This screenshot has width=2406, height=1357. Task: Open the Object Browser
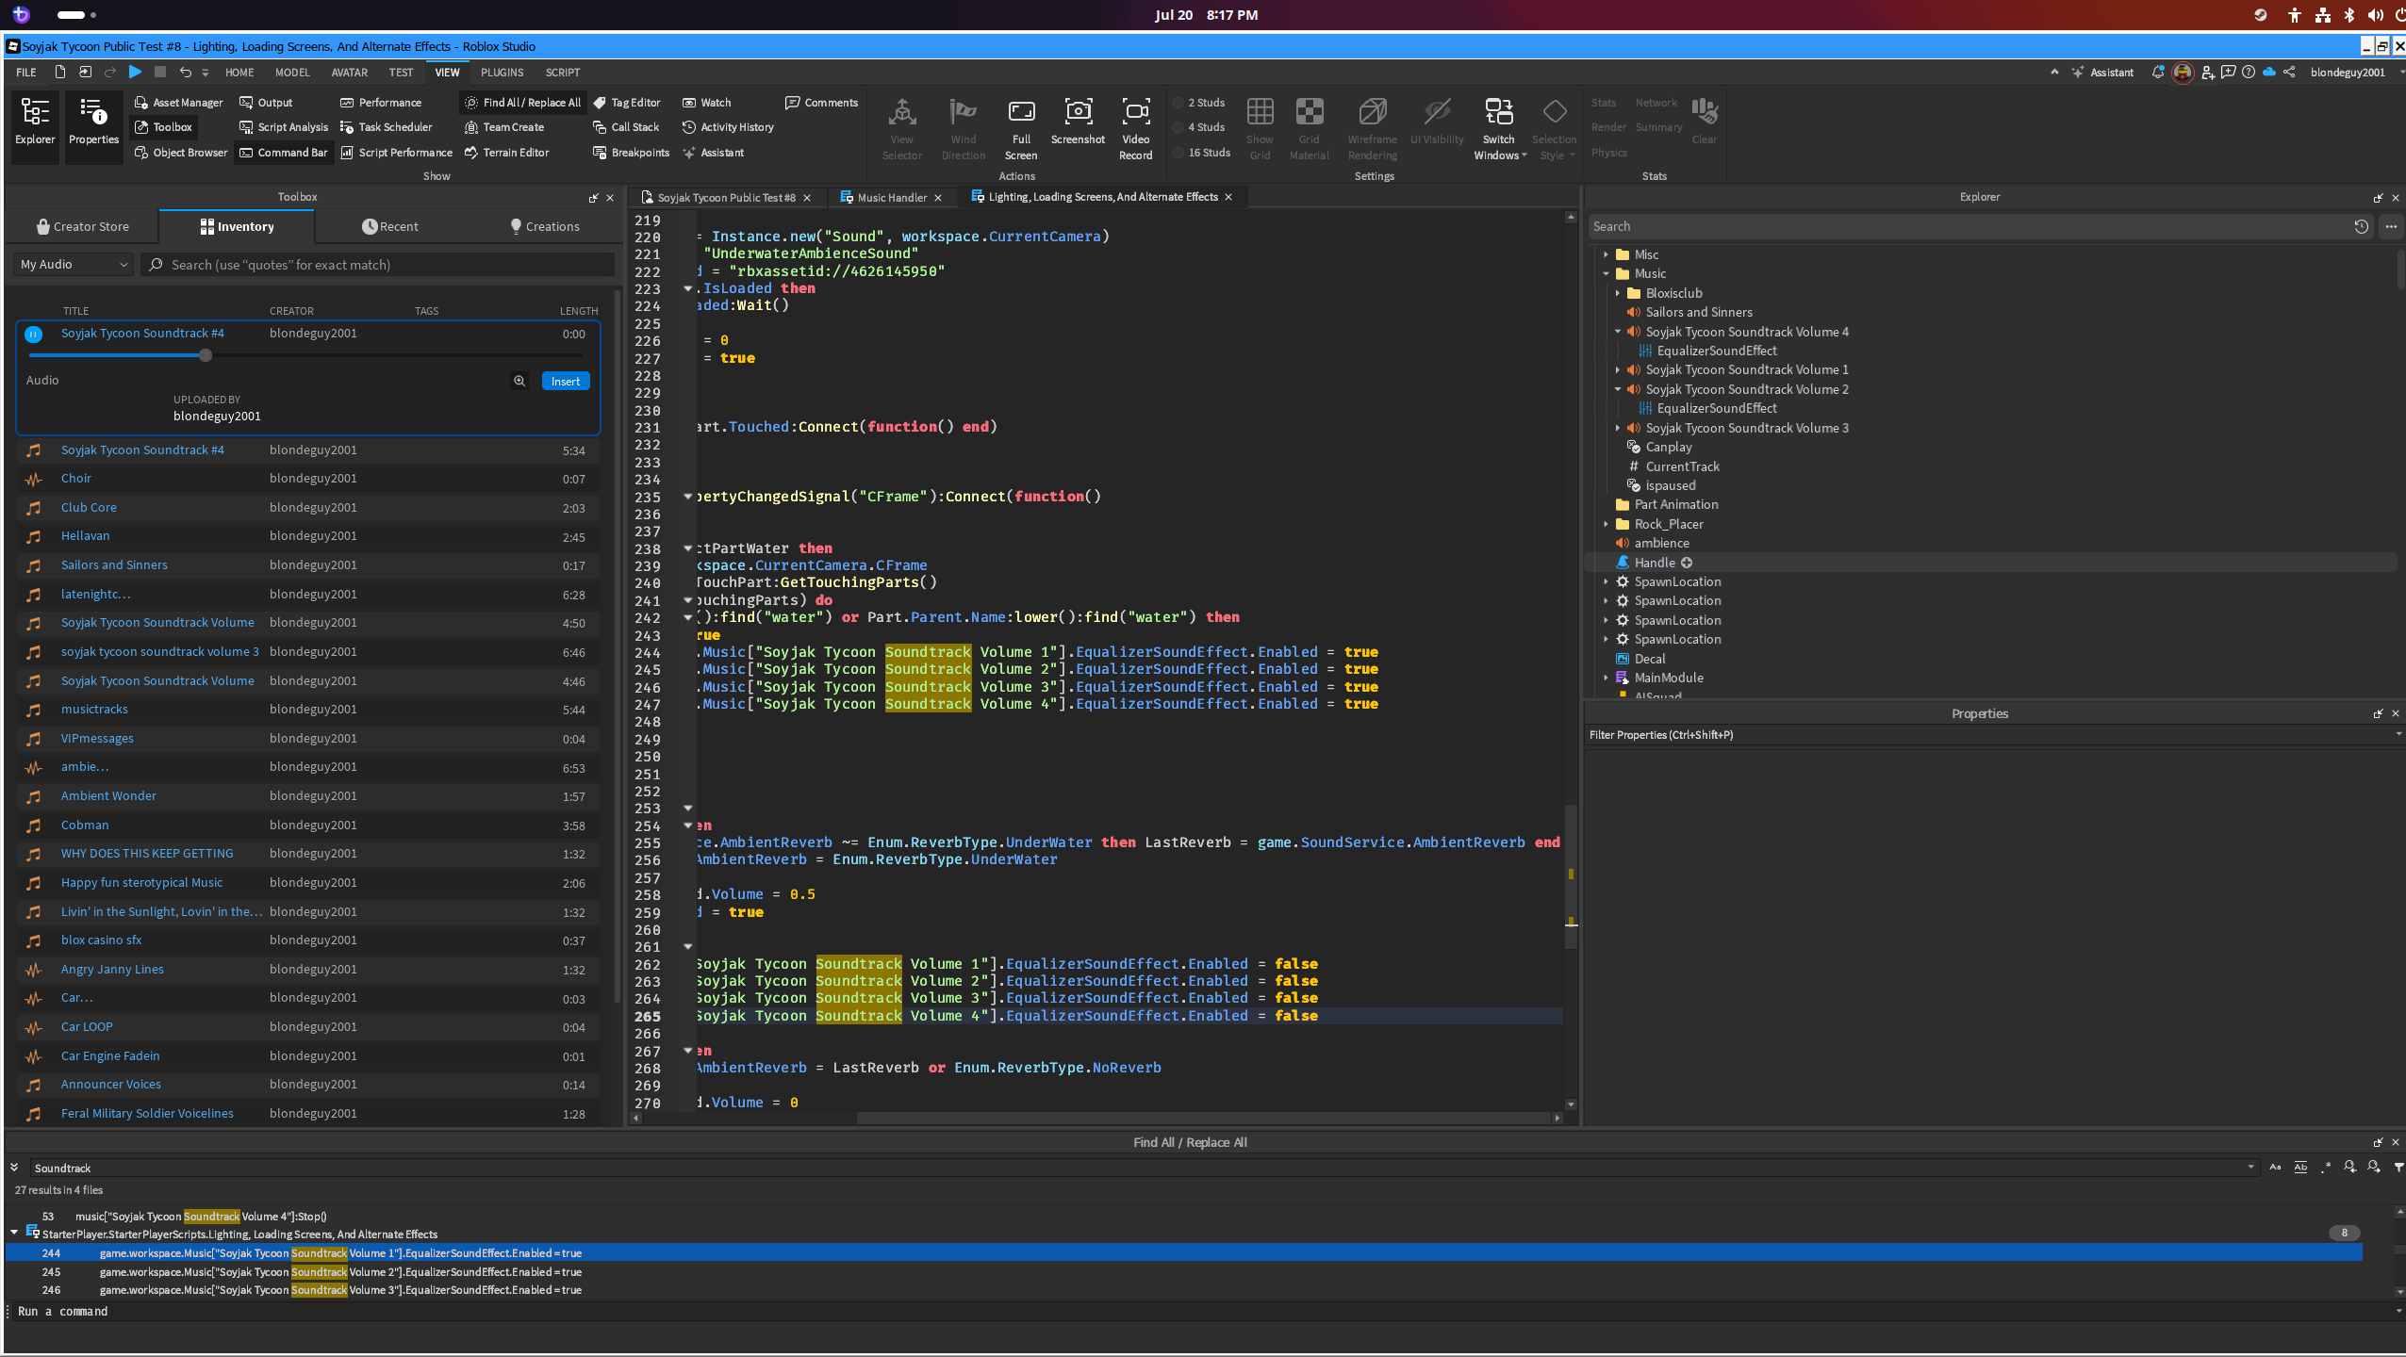click(x=181, y=153)
